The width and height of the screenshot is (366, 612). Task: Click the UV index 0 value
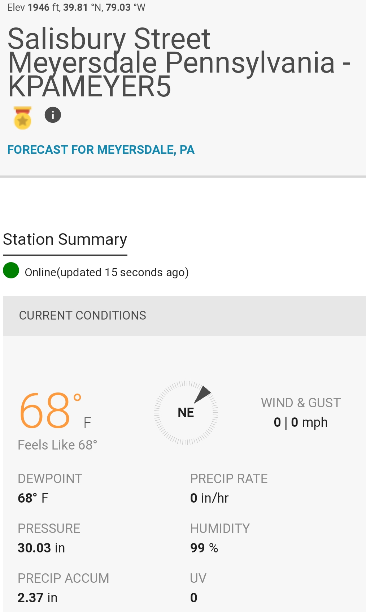pyautogui.click(x=194, y=598)
